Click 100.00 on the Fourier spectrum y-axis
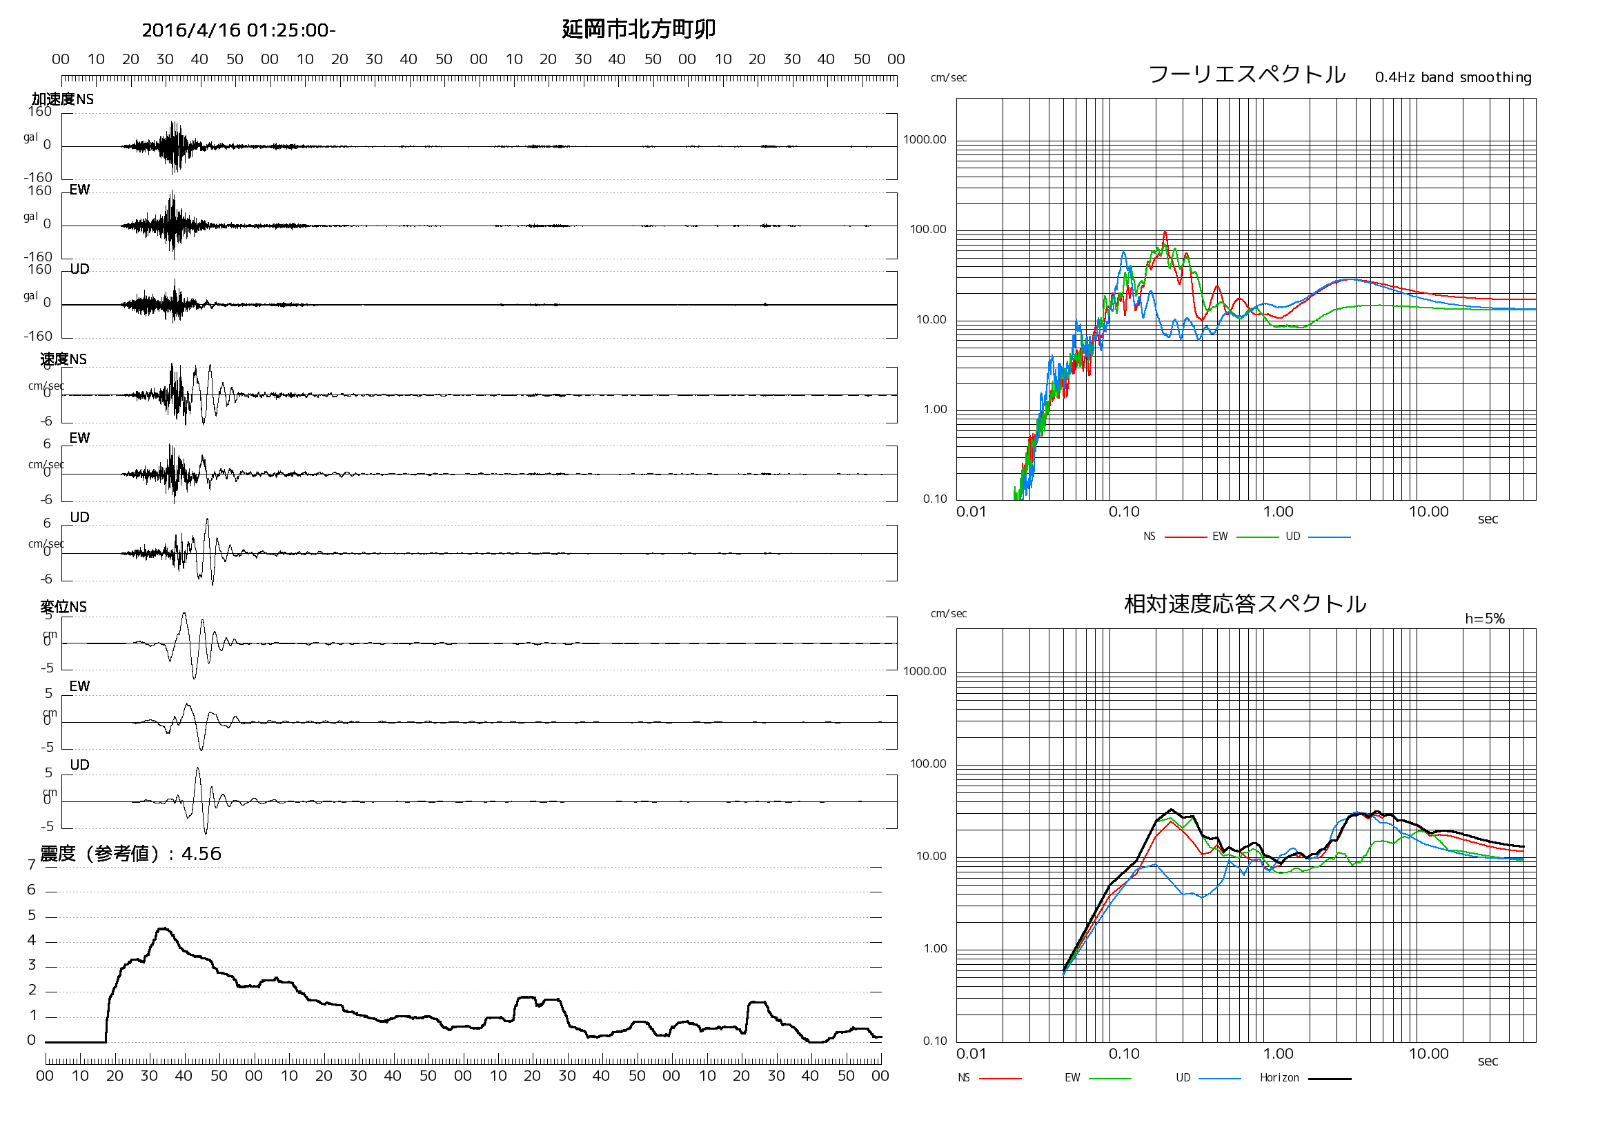This screenshot has height=1129, width=1598. click(x=929, y=230)
